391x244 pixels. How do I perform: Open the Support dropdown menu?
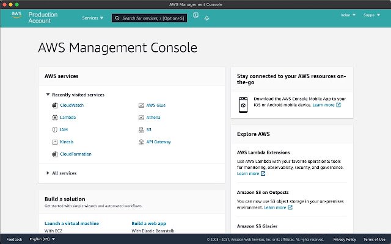(371, 15)
